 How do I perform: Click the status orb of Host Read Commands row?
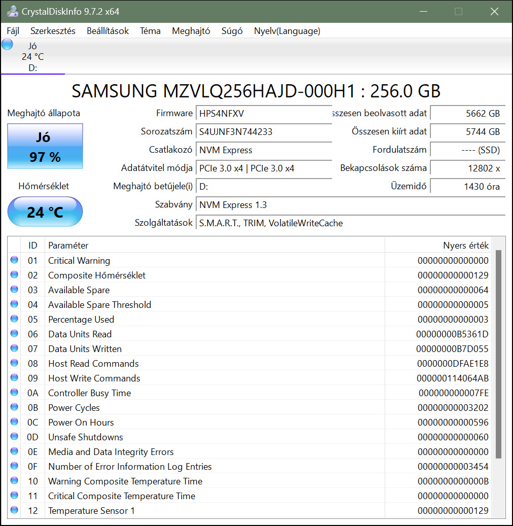[14, 363]
